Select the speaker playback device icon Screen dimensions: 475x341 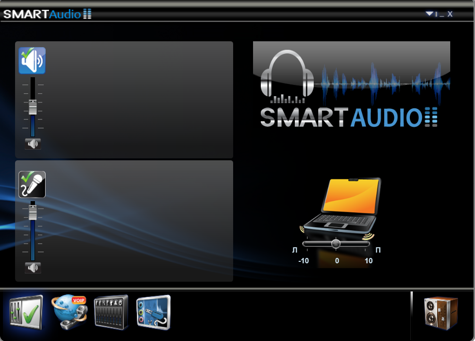32,61
